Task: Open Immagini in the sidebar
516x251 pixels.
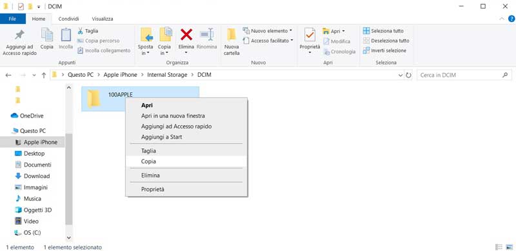Action: (x=32, y=187)
